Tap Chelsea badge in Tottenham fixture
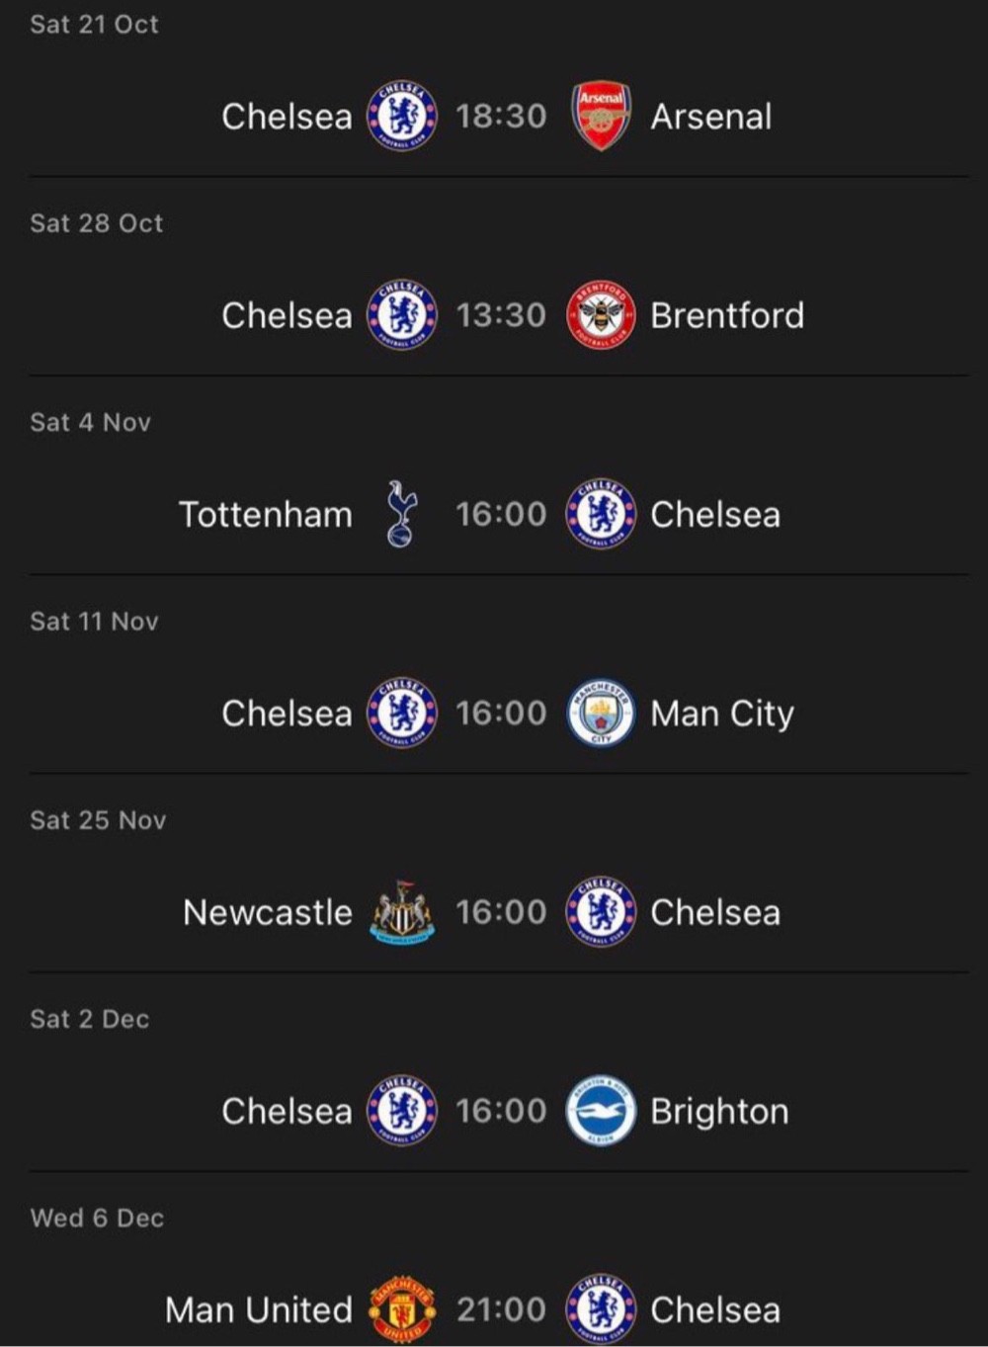Viewport: 988px width, 1347px height. tap(601, 514)
